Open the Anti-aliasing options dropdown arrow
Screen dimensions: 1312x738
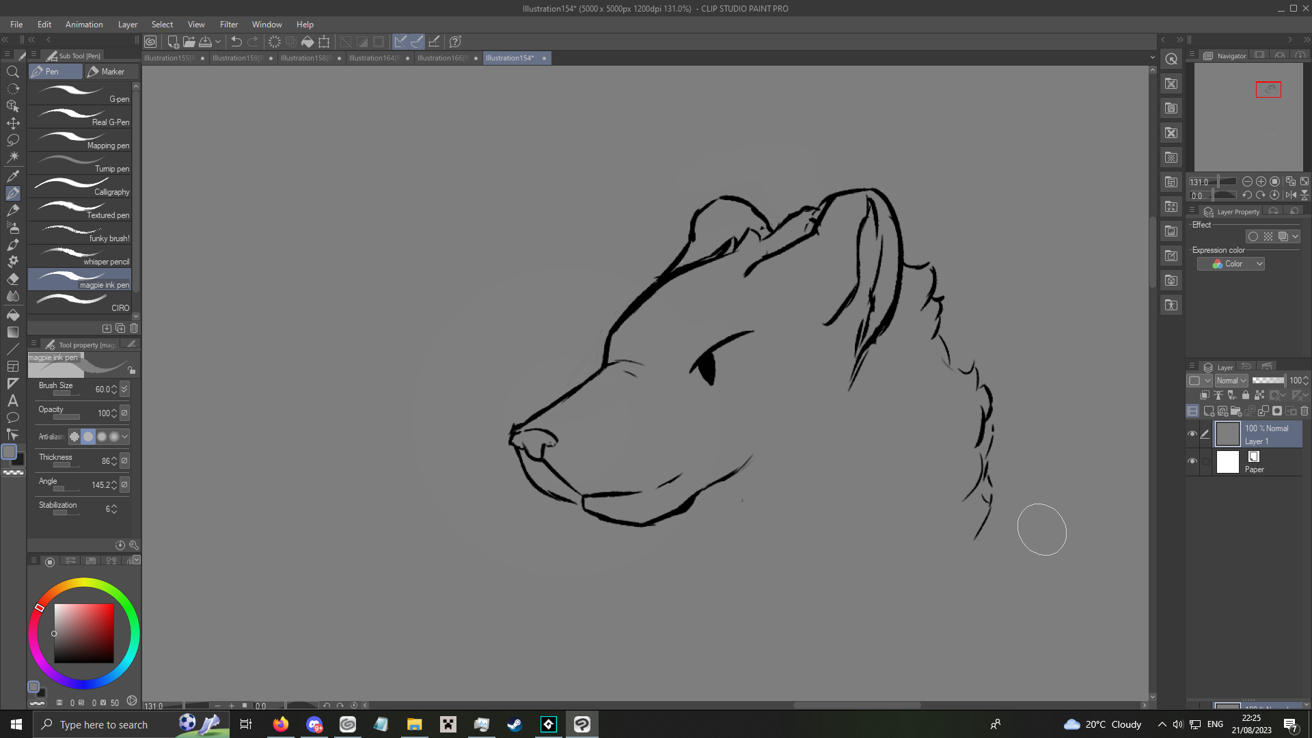124,437
